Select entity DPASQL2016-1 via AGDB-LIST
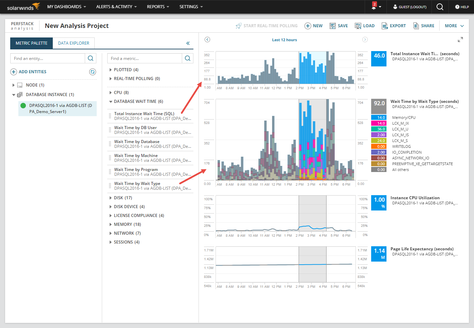This screenshot has height=328, width=474. (x=58, y=109)
